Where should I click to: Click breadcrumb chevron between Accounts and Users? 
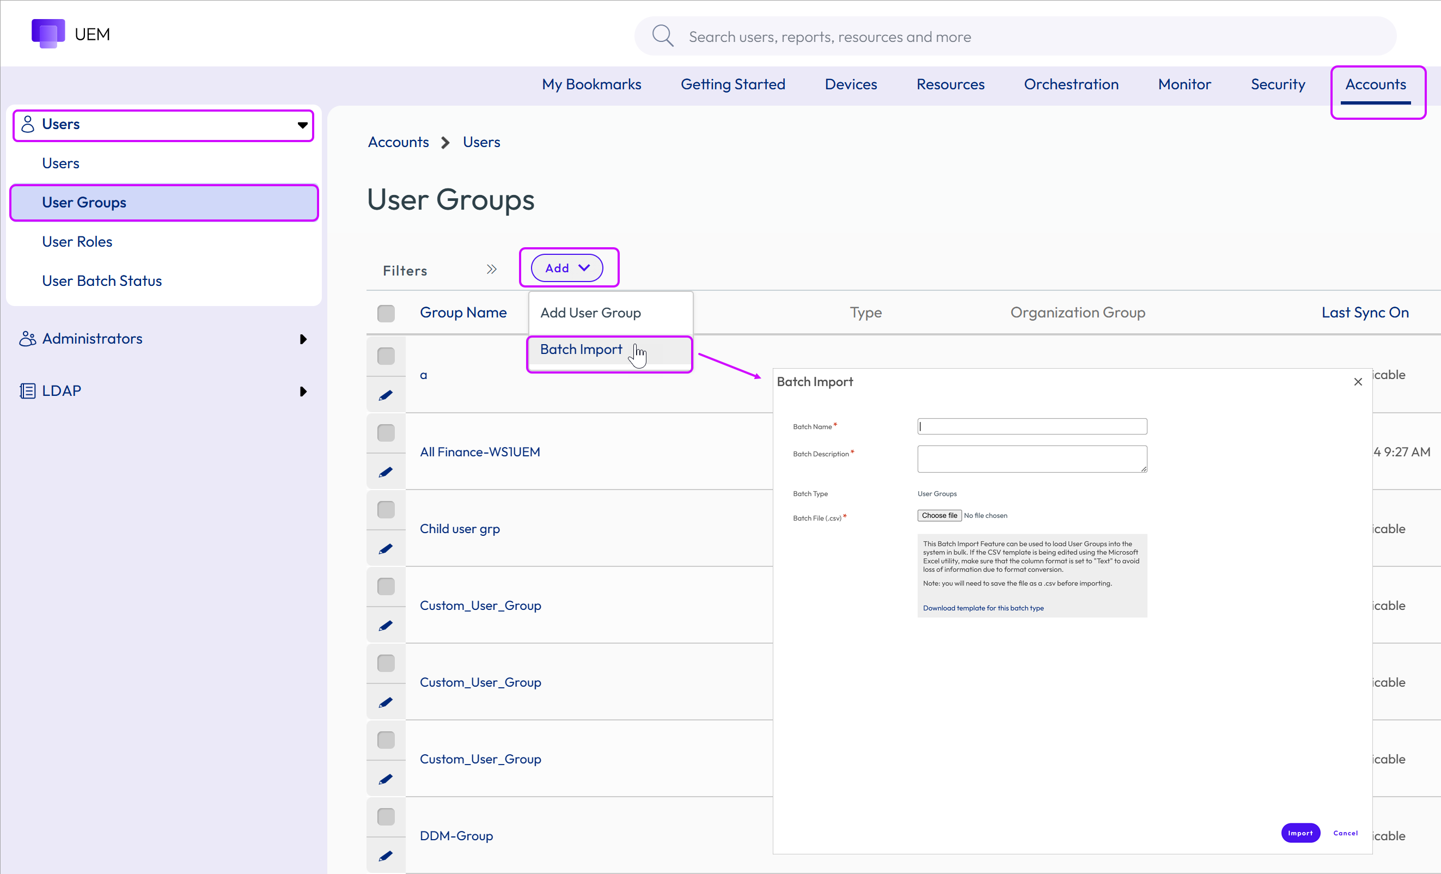click(x=445, y=142)
